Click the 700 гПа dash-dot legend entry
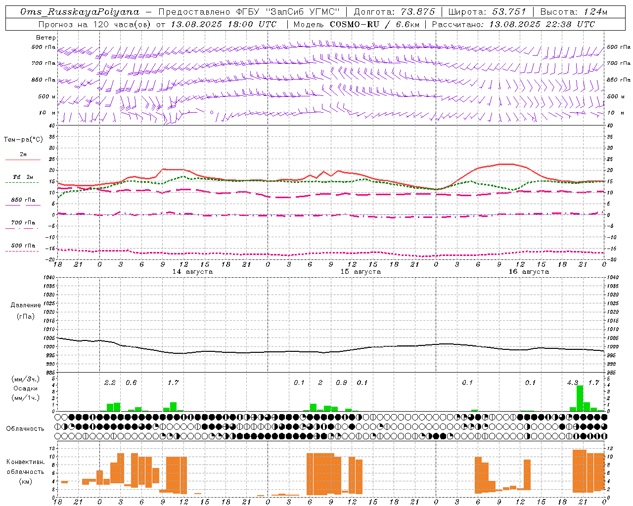This screenshot has width=633, height=506. click(x=23, y=223)
